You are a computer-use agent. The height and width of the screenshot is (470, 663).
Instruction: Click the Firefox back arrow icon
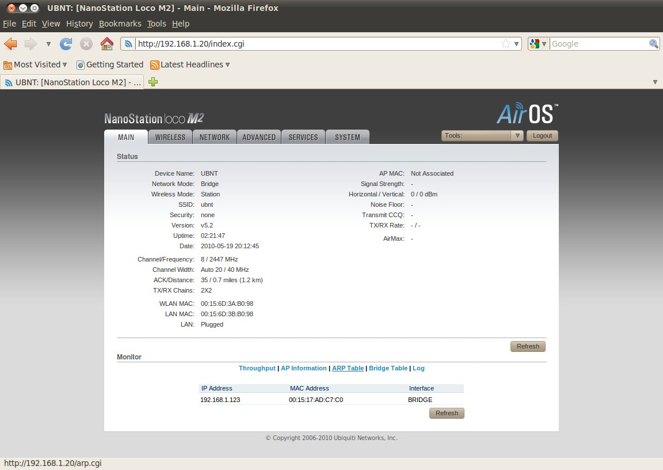click(x=10, y=44)
